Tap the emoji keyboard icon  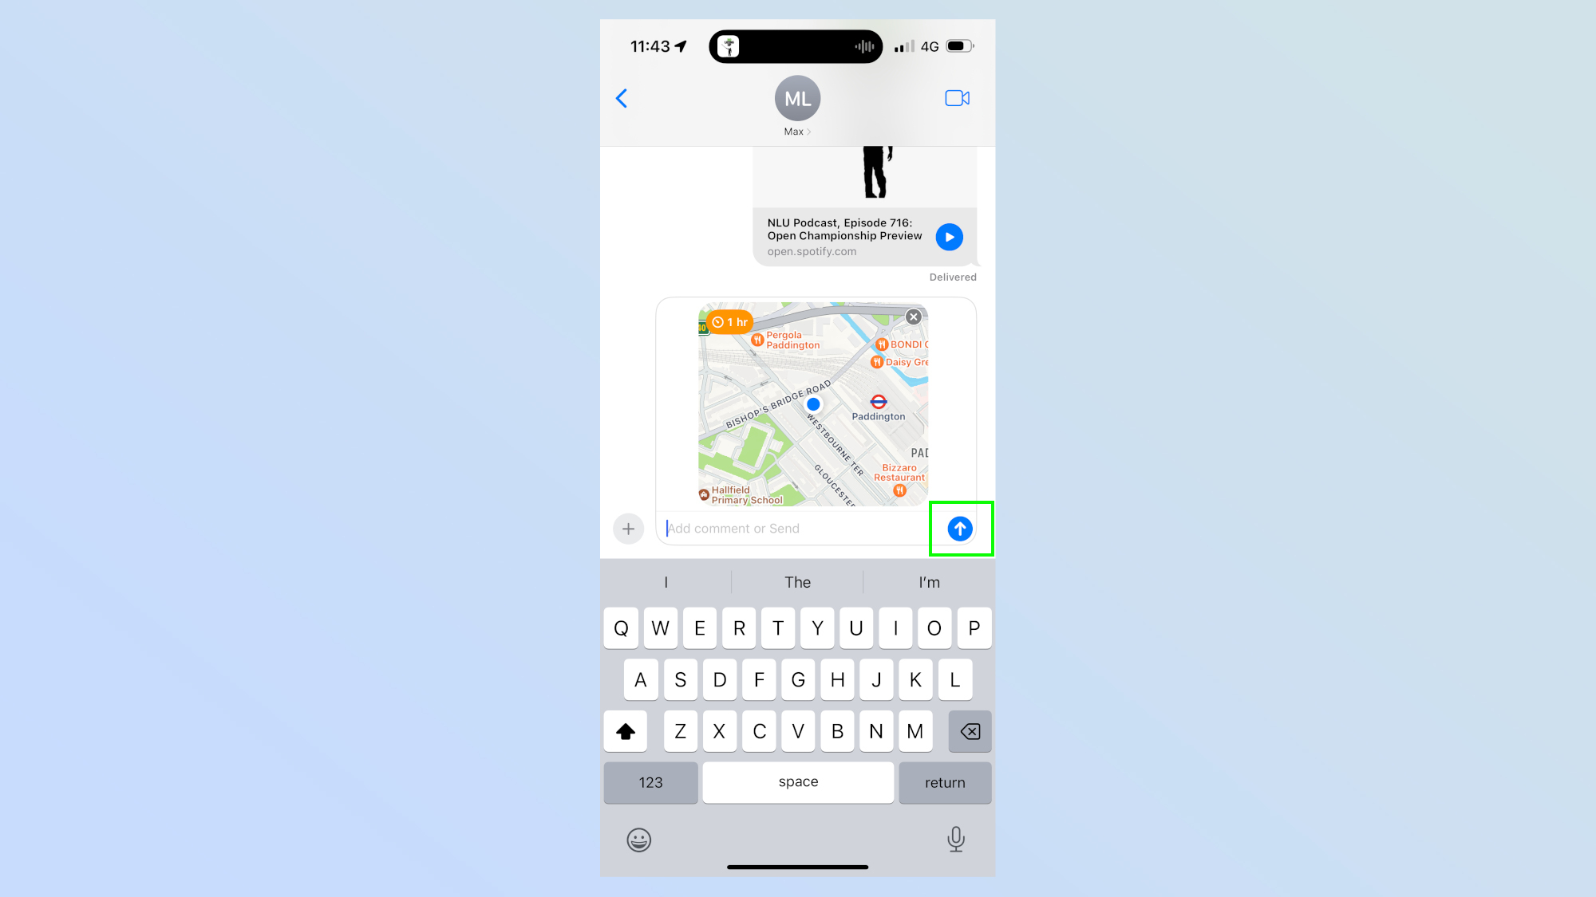[x=639, y=840]
